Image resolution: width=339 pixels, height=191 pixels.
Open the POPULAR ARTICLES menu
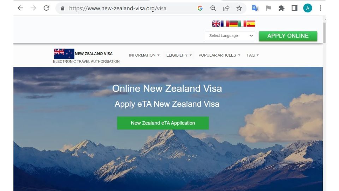point(219,55)
